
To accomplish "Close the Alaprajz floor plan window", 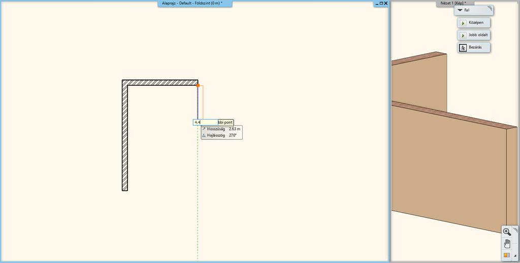I will [x=386, y=4].
